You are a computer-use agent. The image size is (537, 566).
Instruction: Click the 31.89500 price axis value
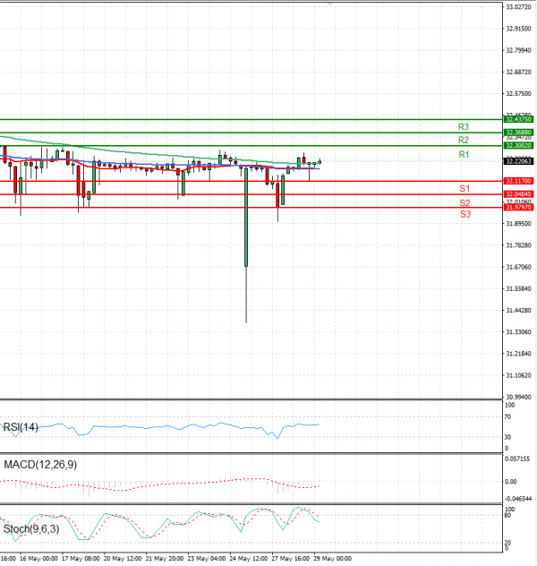[518, 223]
